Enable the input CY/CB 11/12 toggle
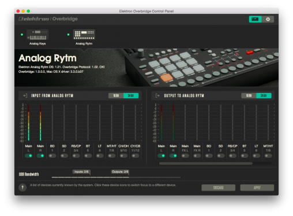 click(x=136, y=156)
